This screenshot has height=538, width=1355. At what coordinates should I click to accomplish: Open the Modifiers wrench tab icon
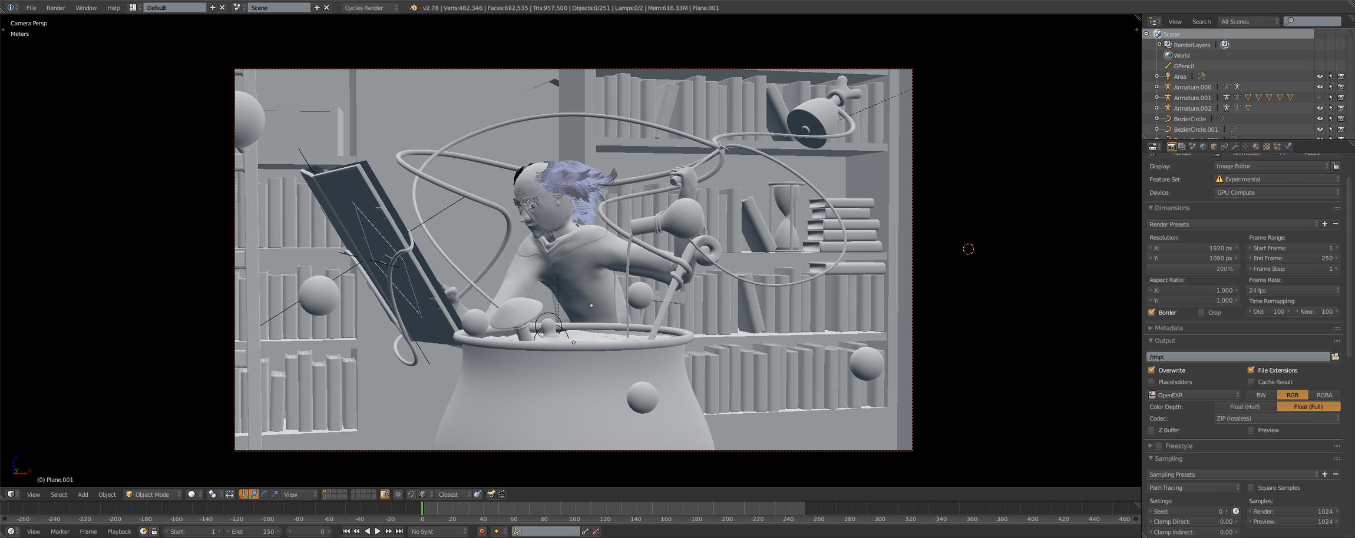pyautogui.click(x=1235, y=147)
